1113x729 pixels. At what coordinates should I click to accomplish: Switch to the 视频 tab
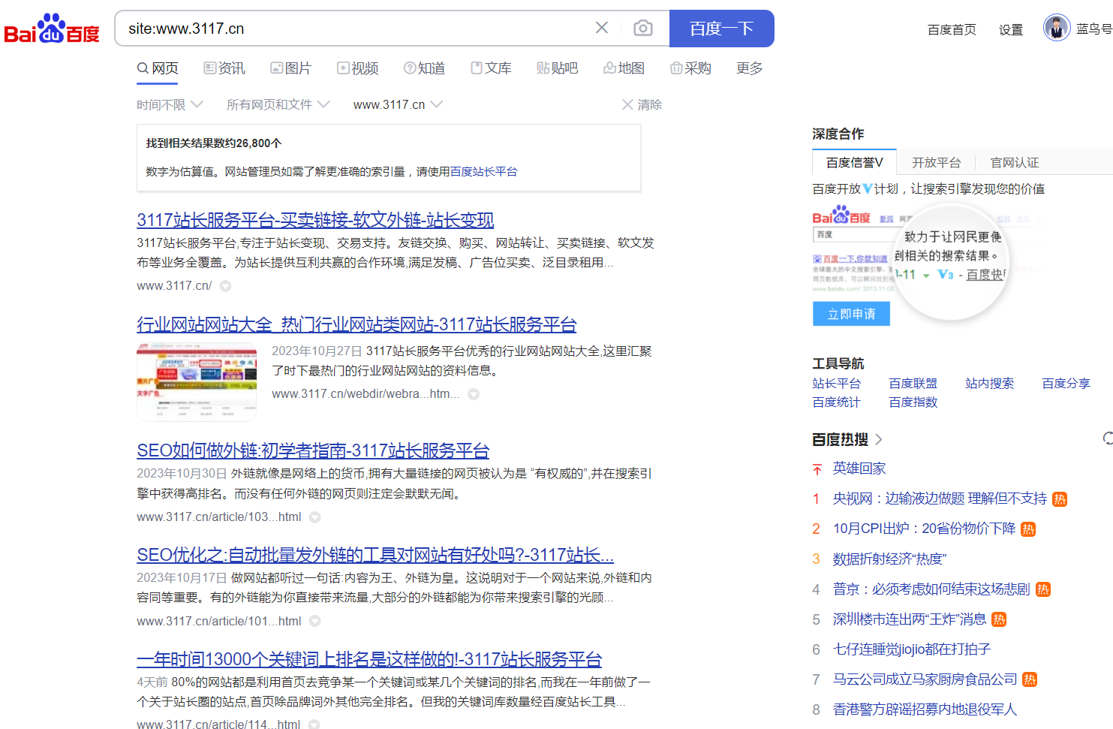coord(357,68)
